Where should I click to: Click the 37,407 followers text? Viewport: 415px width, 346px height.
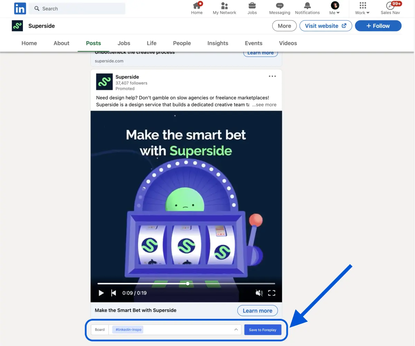pyautogui.click(x=131, y=83)
